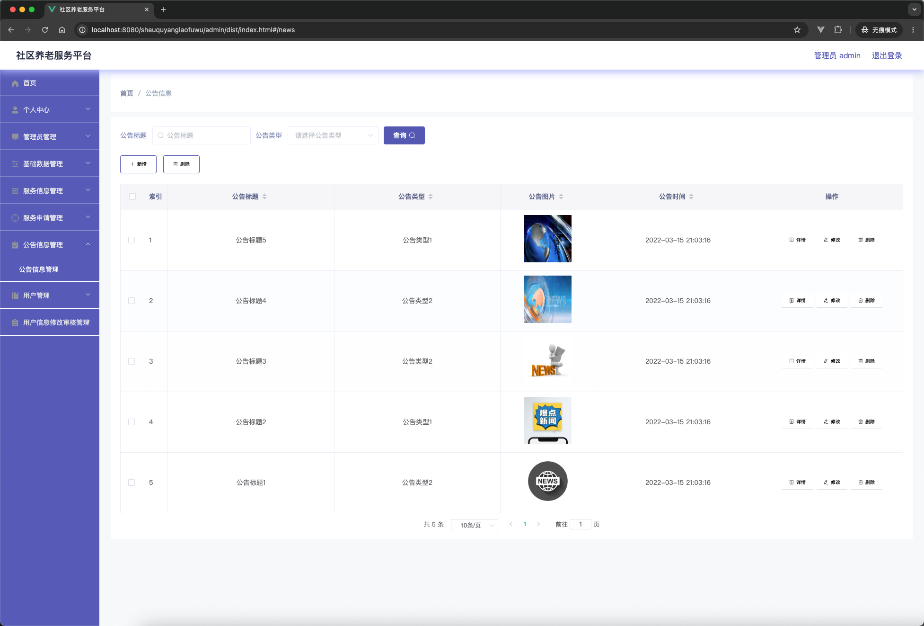This screenshot has width=924, height=626.
Task: Bookmark the page with the star icon
Action: click(x=797, y=30)
